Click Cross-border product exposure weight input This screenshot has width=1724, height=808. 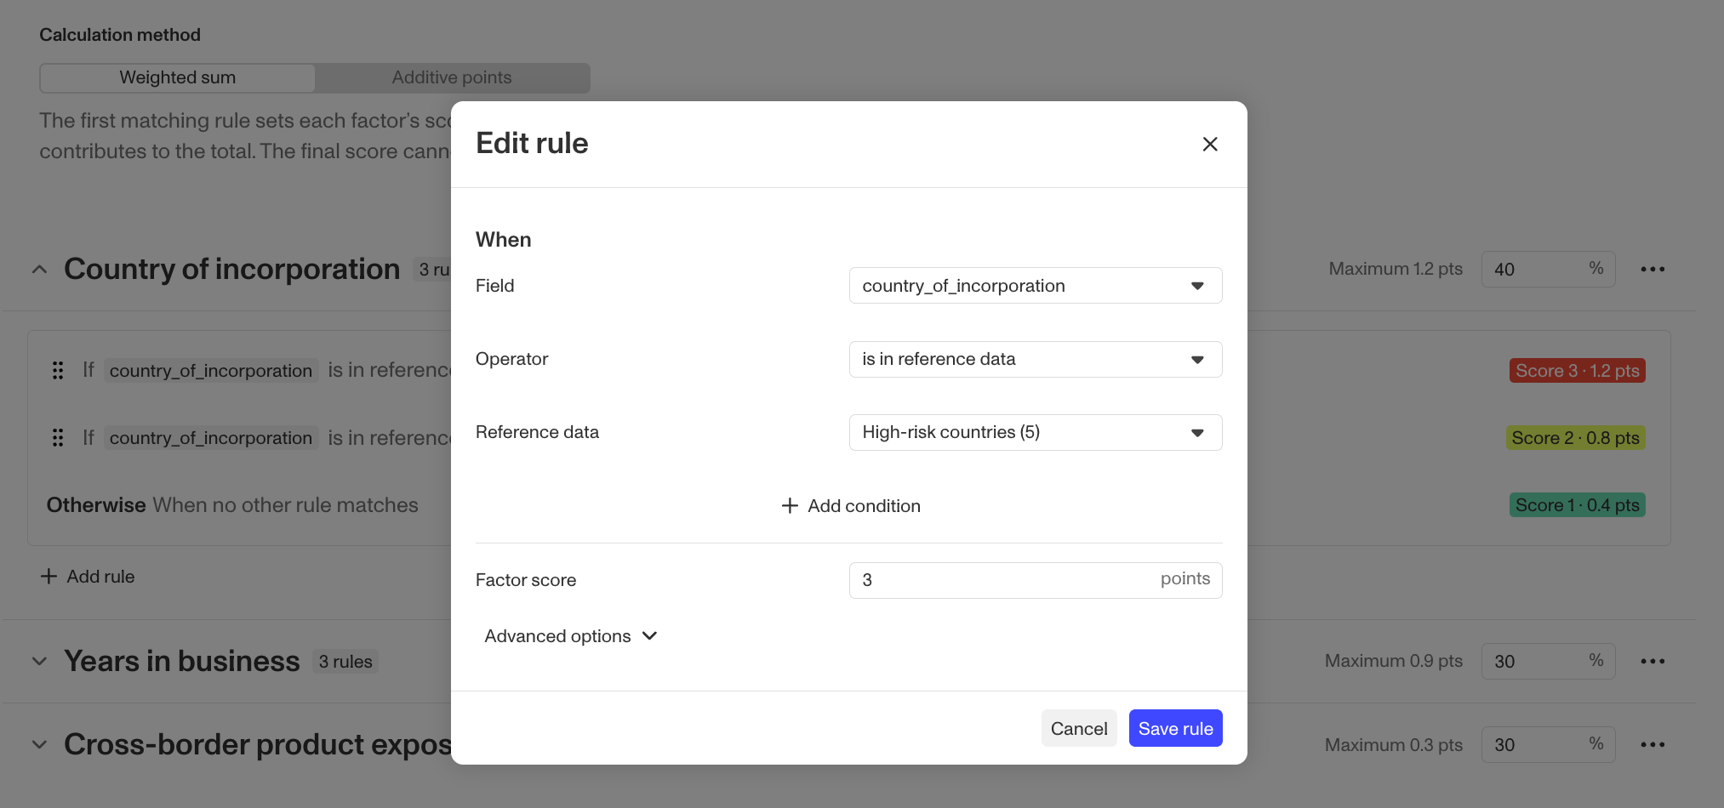[x=1548, y=745]
